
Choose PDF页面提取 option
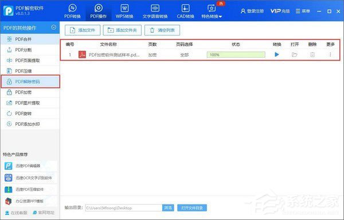30,61
